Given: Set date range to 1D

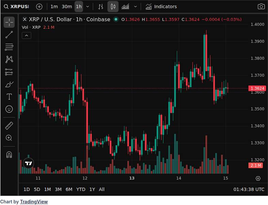Looking at the screenshot, I should [27, 189].
